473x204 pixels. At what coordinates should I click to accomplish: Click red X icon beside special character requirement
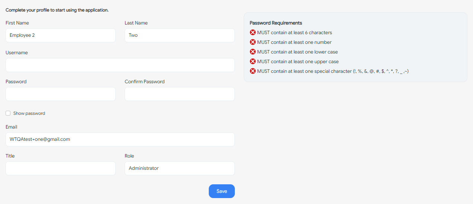pyautogui.click(x=253, y=71)
